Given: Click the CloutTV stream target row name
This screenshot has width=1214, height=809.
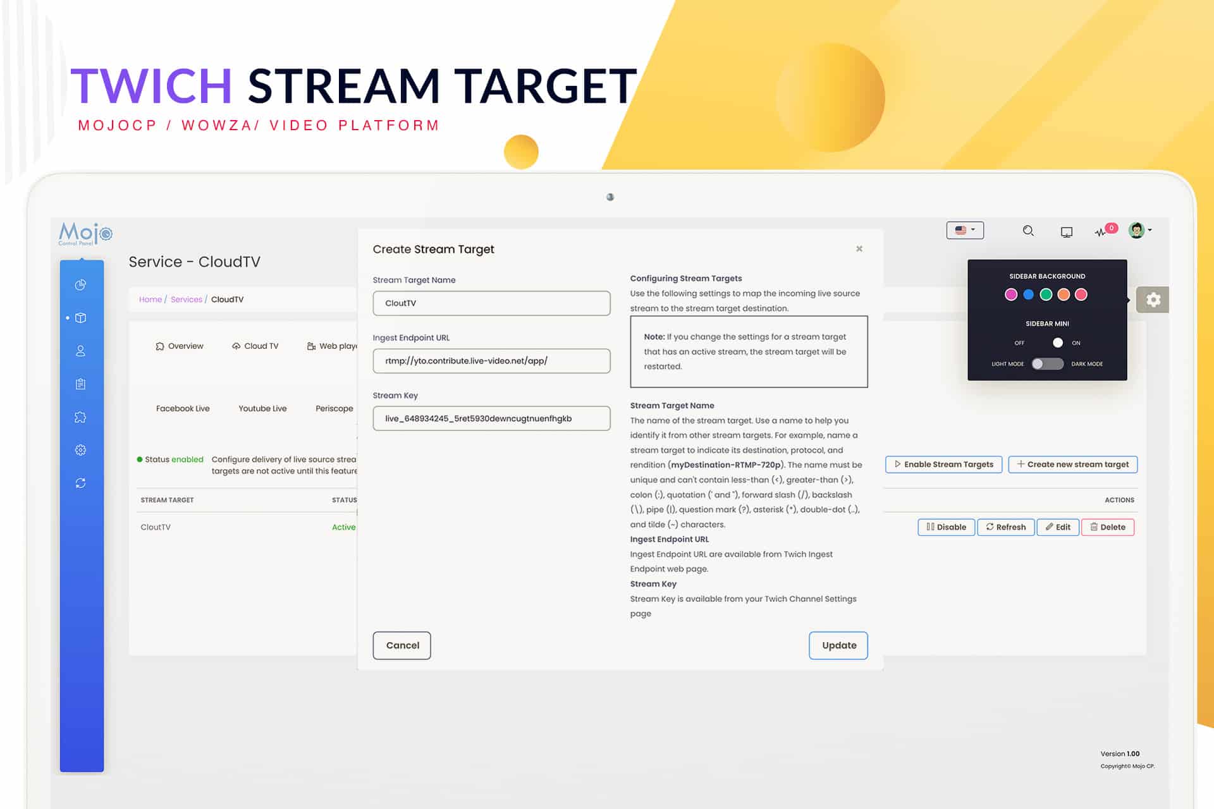Looking at the screenshot, I should click(x=156, y=526).
